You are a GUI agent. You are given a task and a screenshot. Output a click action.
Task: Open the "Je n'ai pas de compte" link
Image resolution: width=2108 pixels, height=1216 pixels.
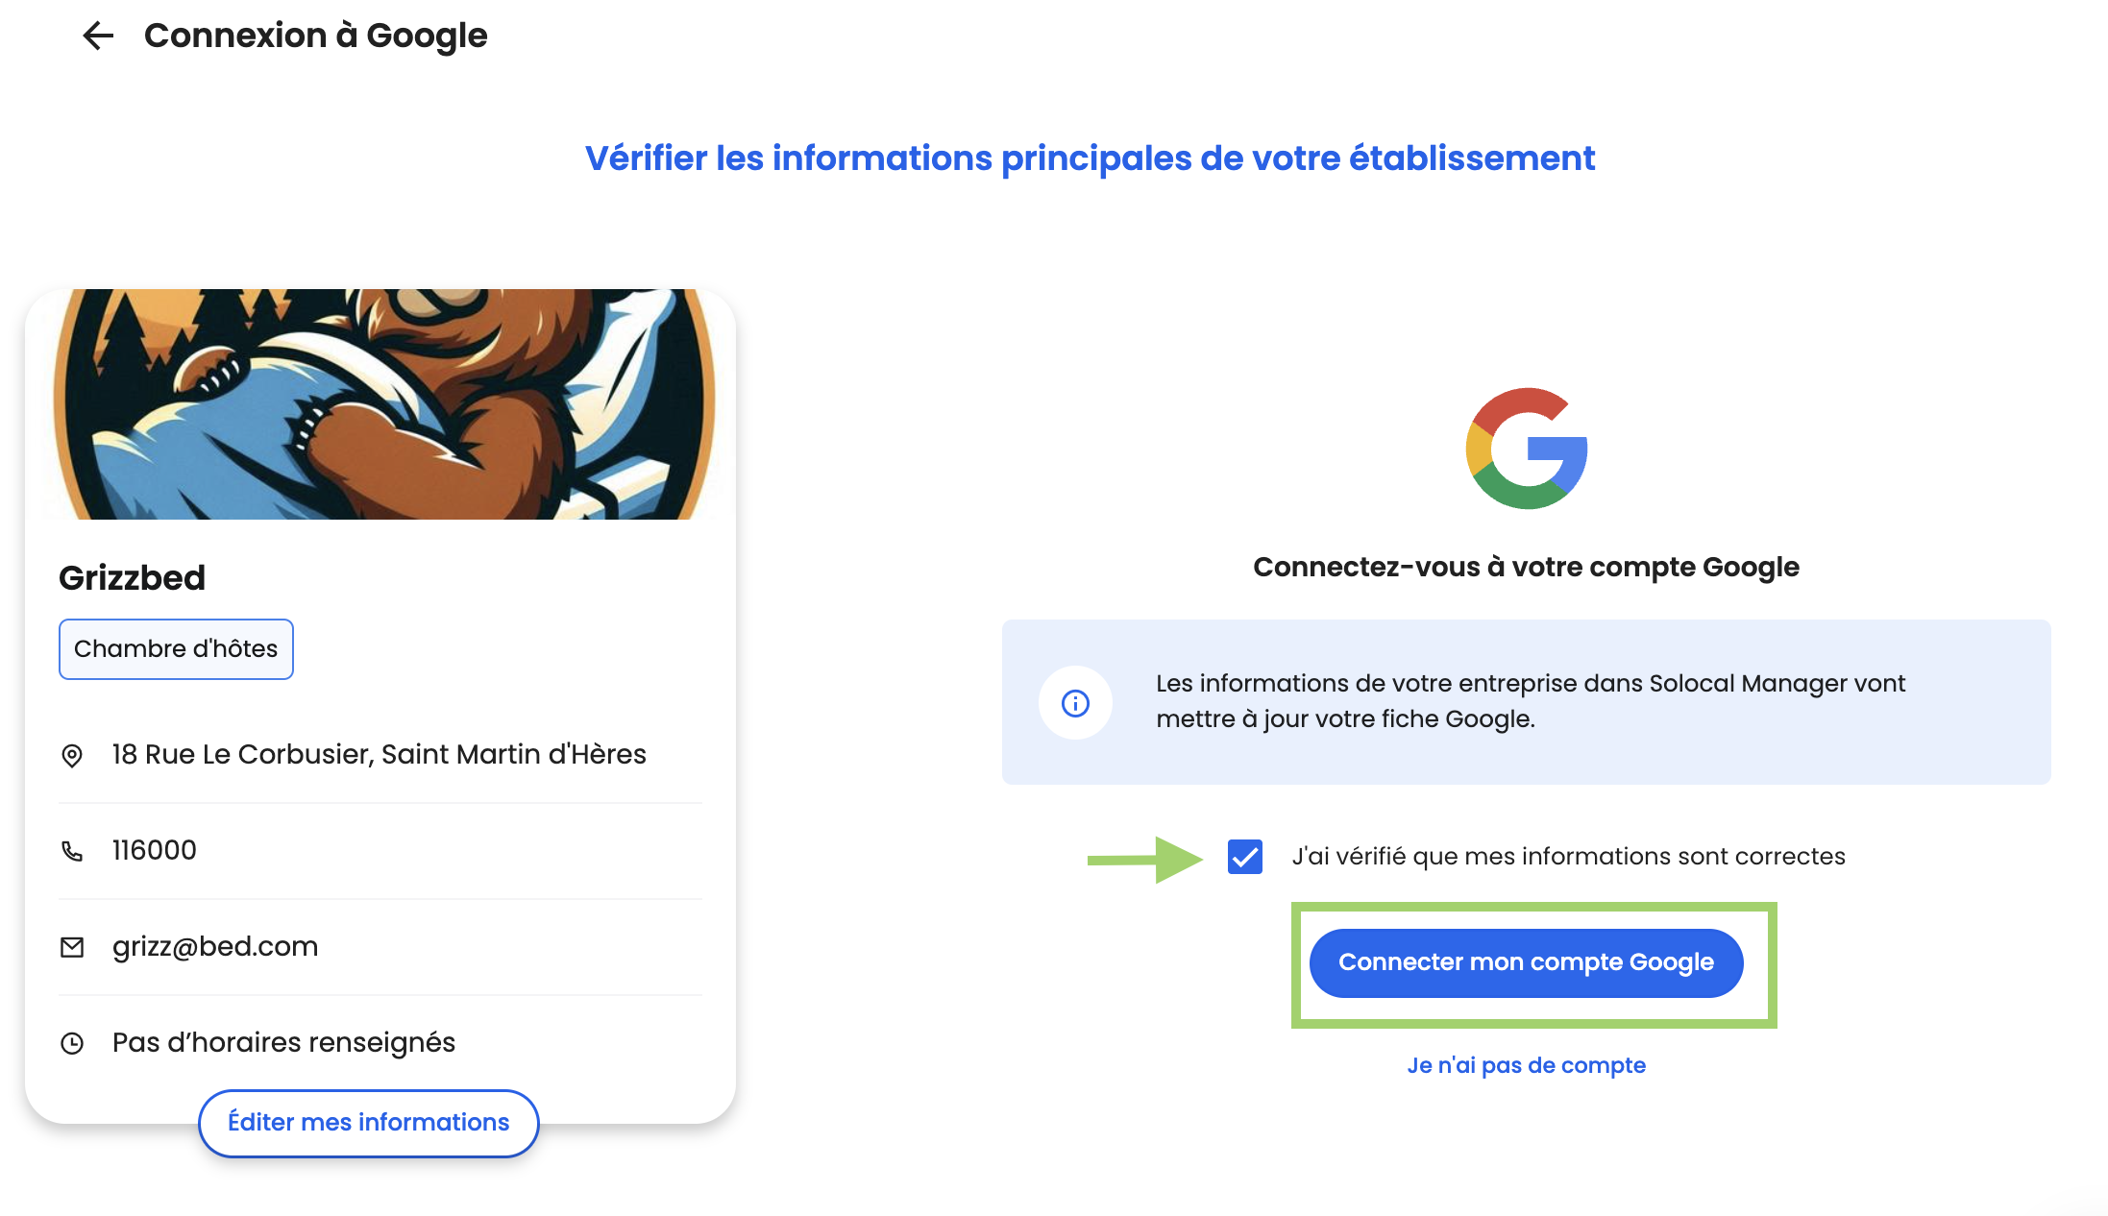click(1526, 1065)
